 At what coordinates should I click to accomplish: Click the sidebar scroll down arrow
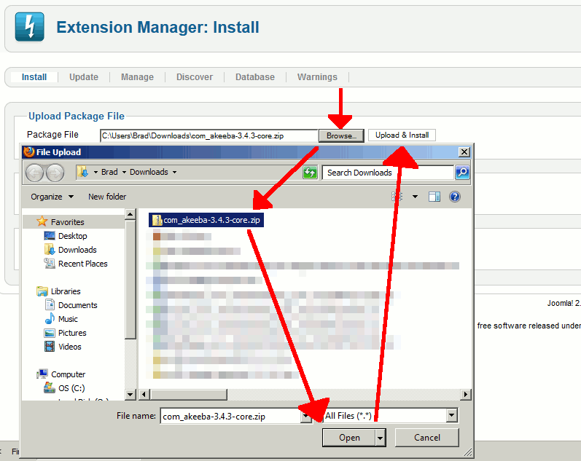130,395
